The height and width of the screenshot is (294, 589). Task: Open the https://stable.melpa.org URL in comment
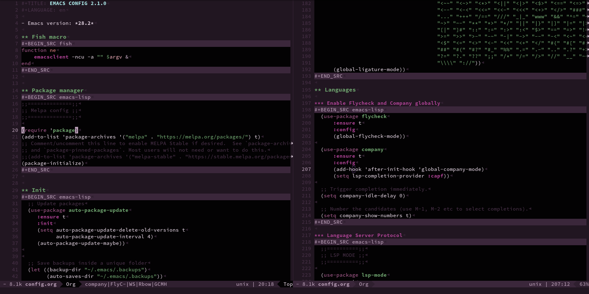(238, 156)
